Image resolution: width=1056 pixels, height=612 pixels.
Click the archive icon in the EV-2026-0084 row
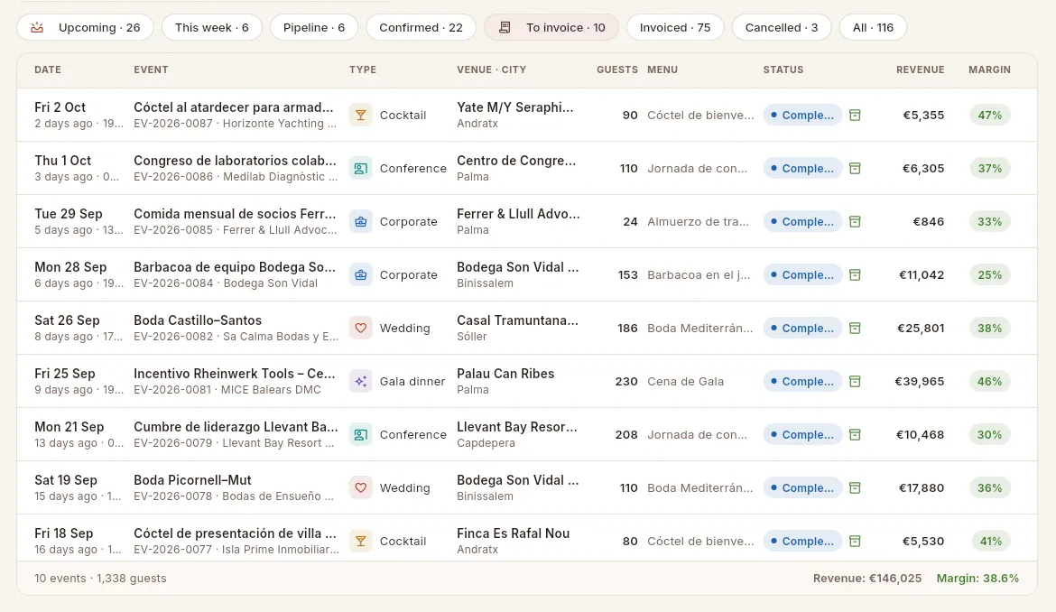coord(855,274)
